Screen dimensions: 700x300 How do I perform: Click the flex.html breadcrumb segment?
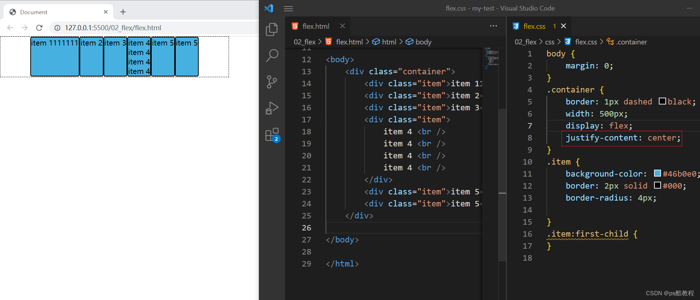point(344,42)
